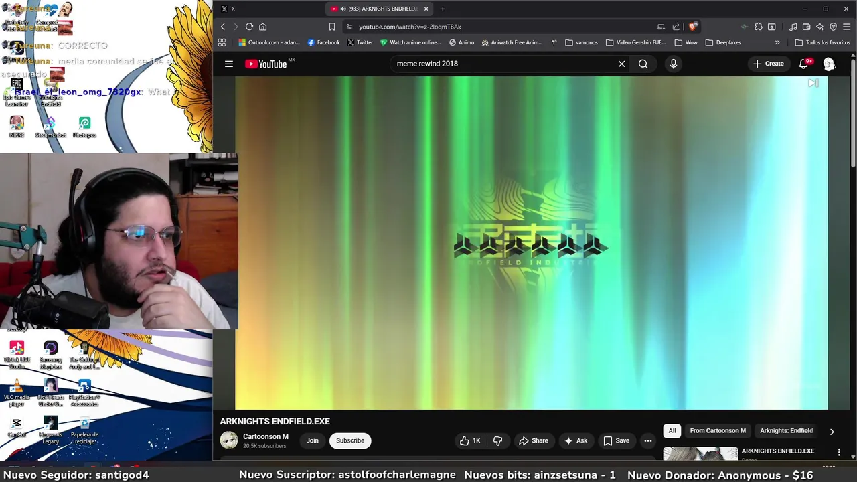This screenshot has width=857, height=482.
Task: Open PlayStation Accessories desktop shortcut
Action: (x=84, y=394)
